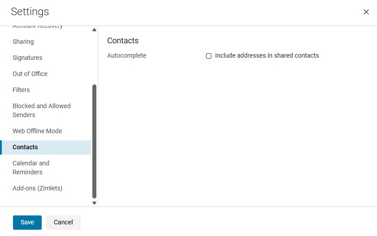Click the Autocomplete setting label
Image resolution: width=377 pixels, height=236 pixels.
click(127, 56)
